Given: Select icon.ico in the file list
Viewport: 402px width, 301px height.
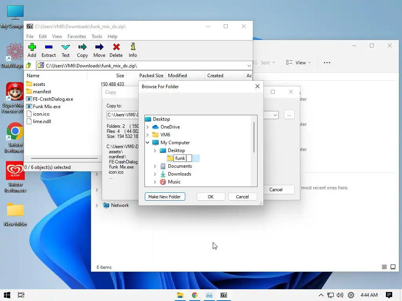Looking at the screenshot, I should (x=38, y=114).
